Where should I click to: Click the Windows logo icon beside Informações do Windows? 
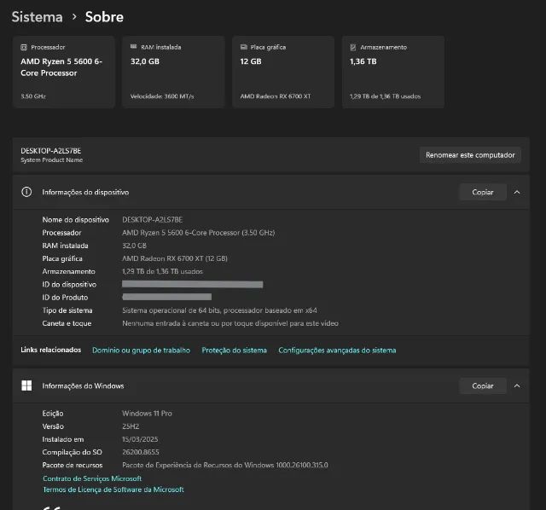[26, 385]
